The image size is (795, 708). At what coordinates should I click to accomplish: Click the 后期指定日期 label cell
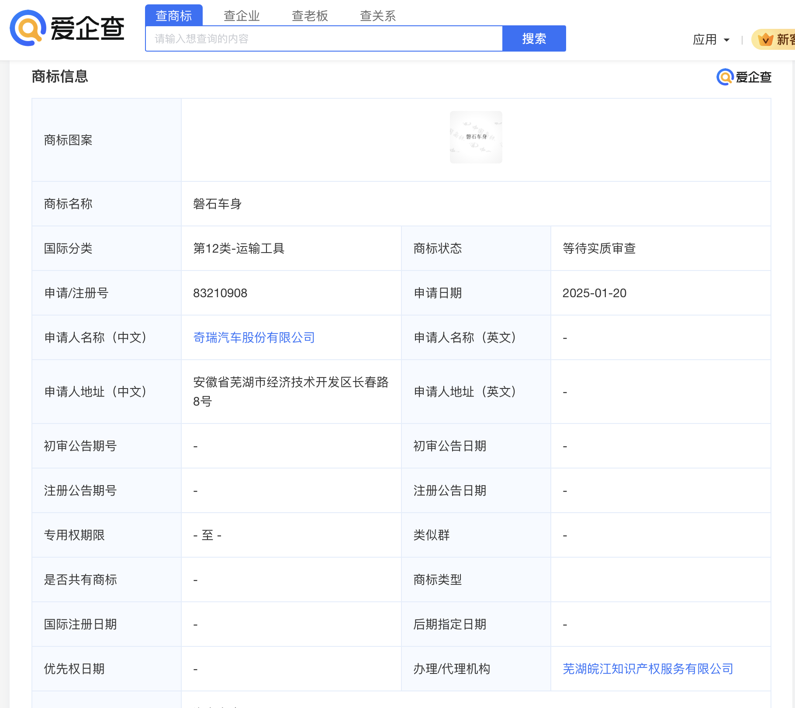[476, 624]
